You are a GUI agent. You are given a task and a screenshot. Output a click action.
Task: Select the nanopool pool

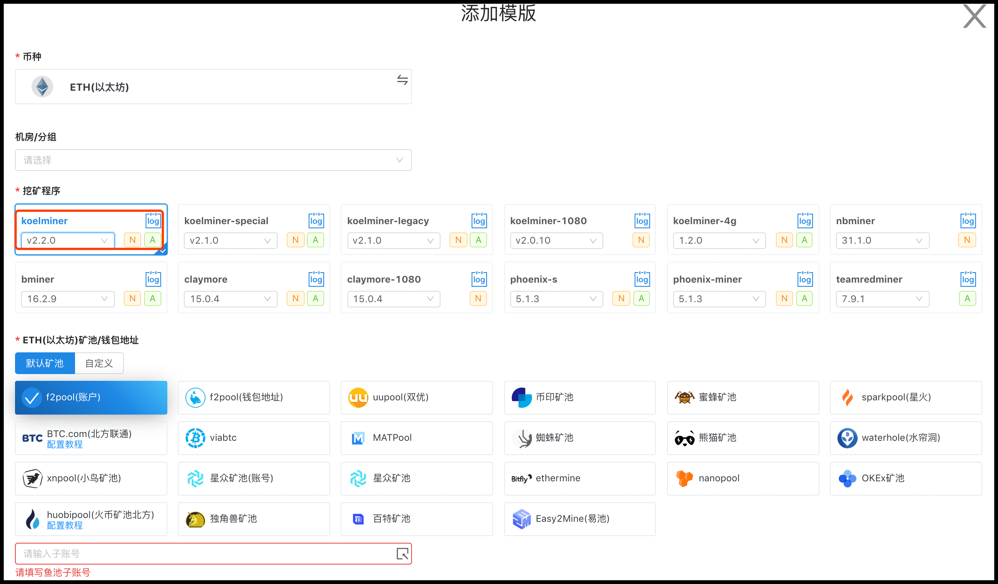tap(743, 478)
